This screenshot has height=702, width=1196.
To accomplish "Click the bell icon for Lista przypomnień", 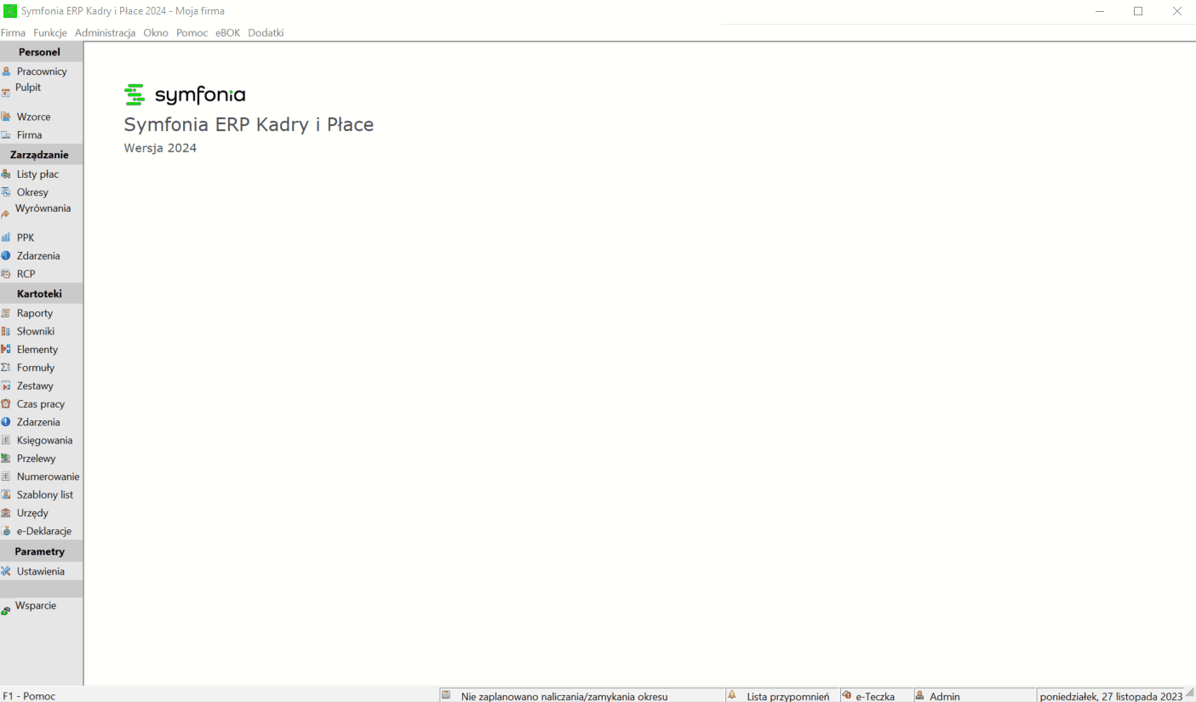I will click(732, 695).
